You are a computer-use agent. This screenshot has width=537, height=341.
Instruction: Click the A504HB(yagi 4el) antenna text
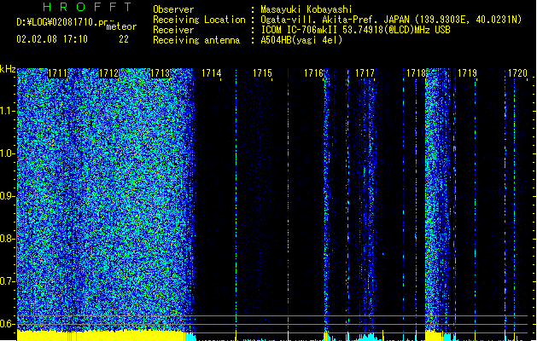(x=301, y=40)
